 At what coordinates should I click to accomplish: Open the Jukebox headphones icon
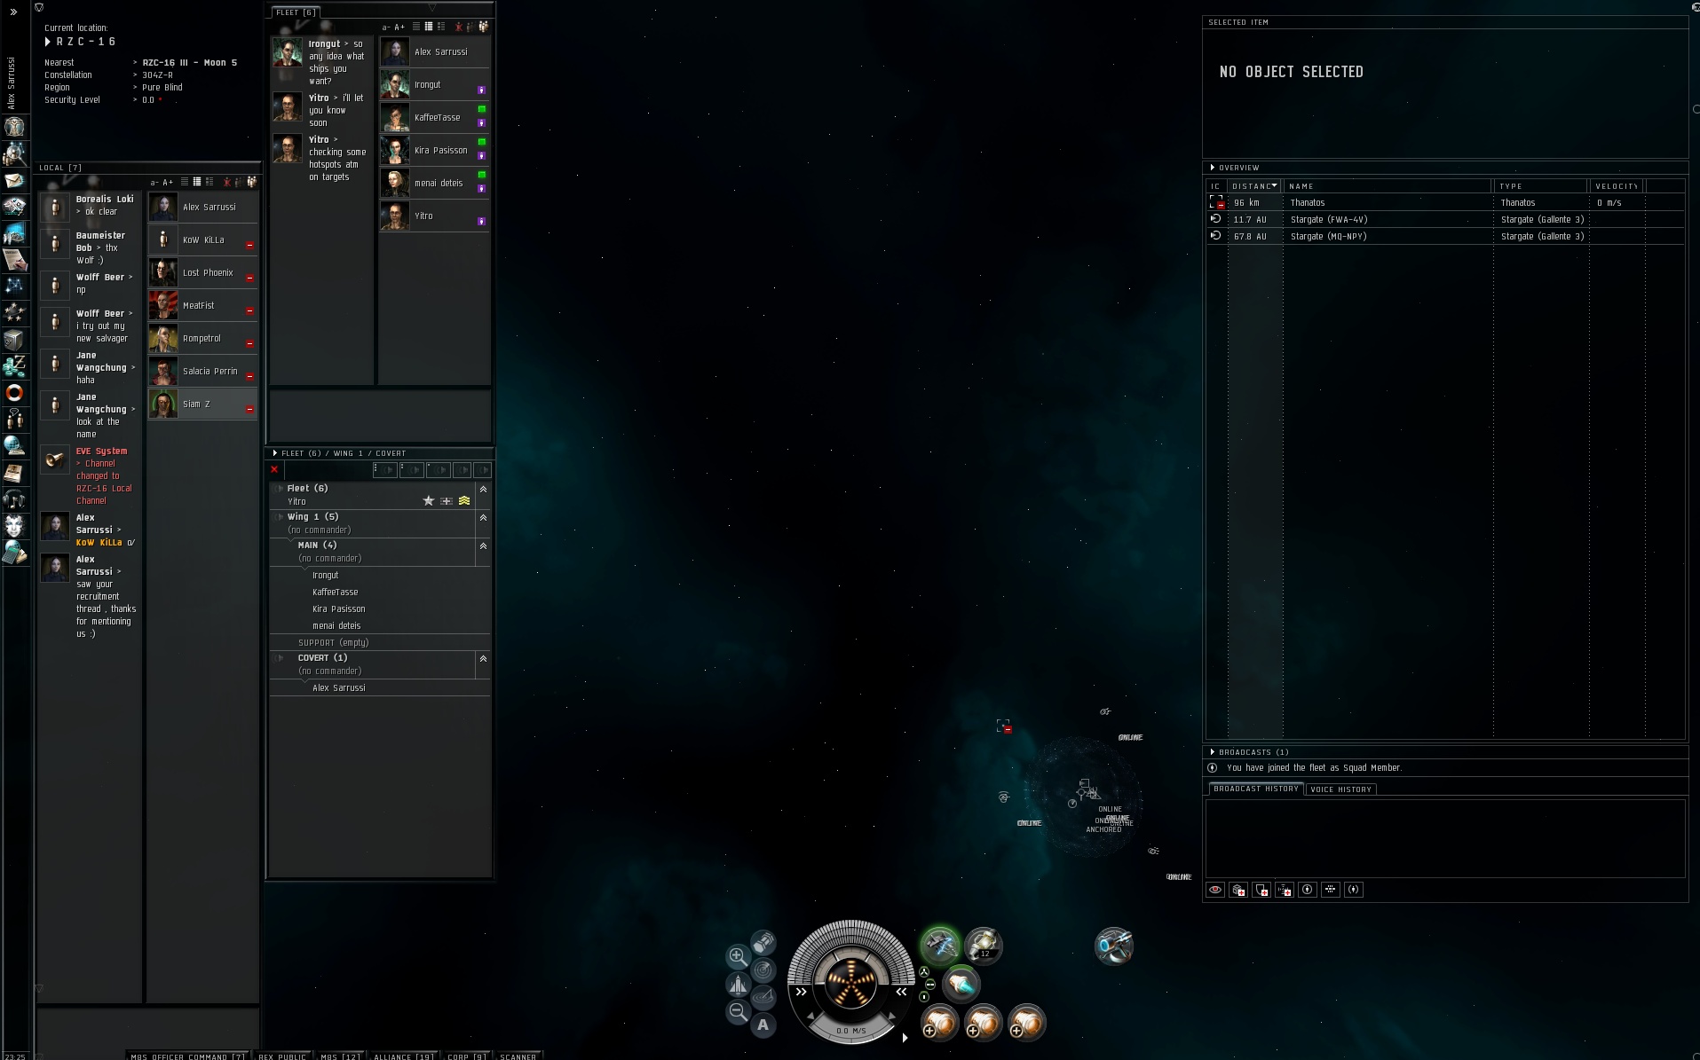click(x=14, y=499)
